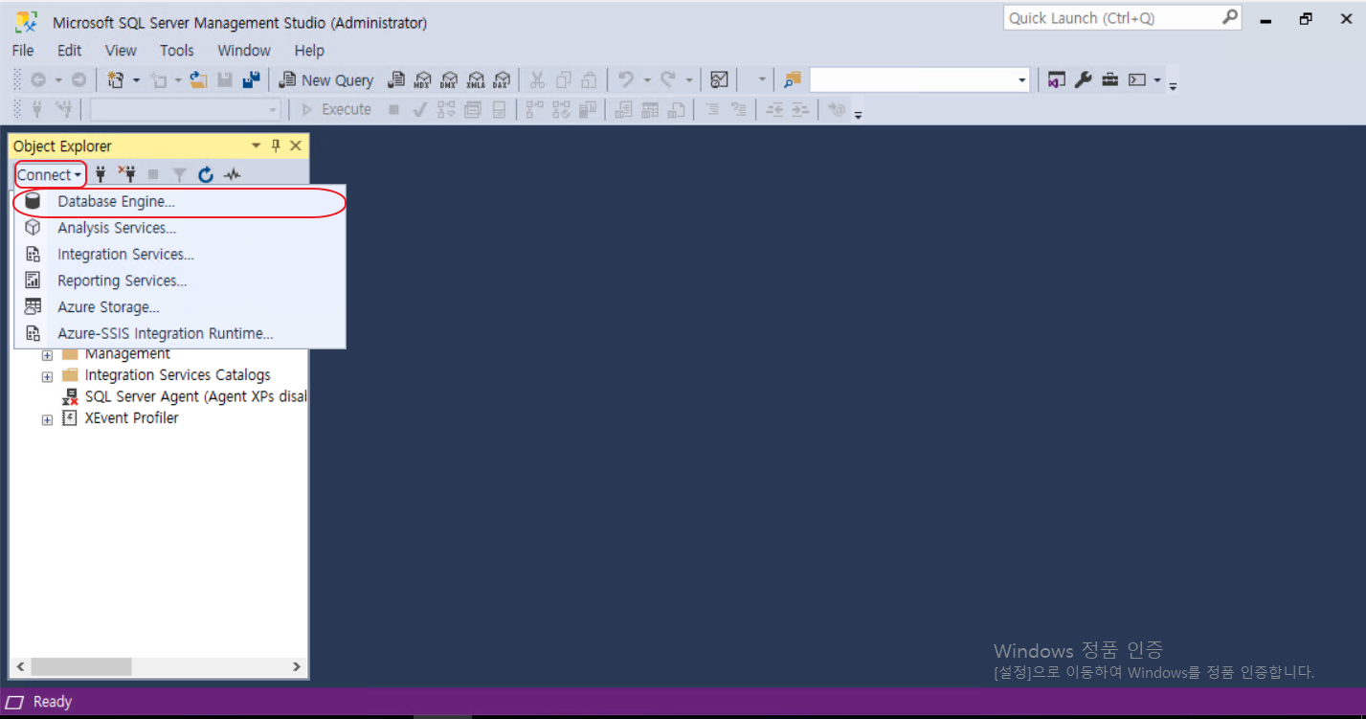The width and height of the screenshot is (1366, 719).
Task: Click the Navigate Forward arrow icon
Action: coord(78,80)
